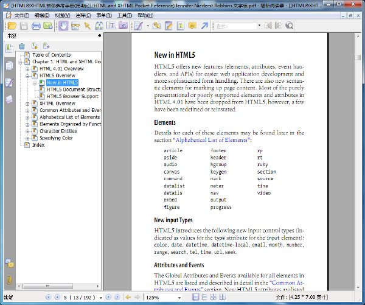The image size is (365, 305).
Task: Select the pencil markup tool
Action: [138, 26]
